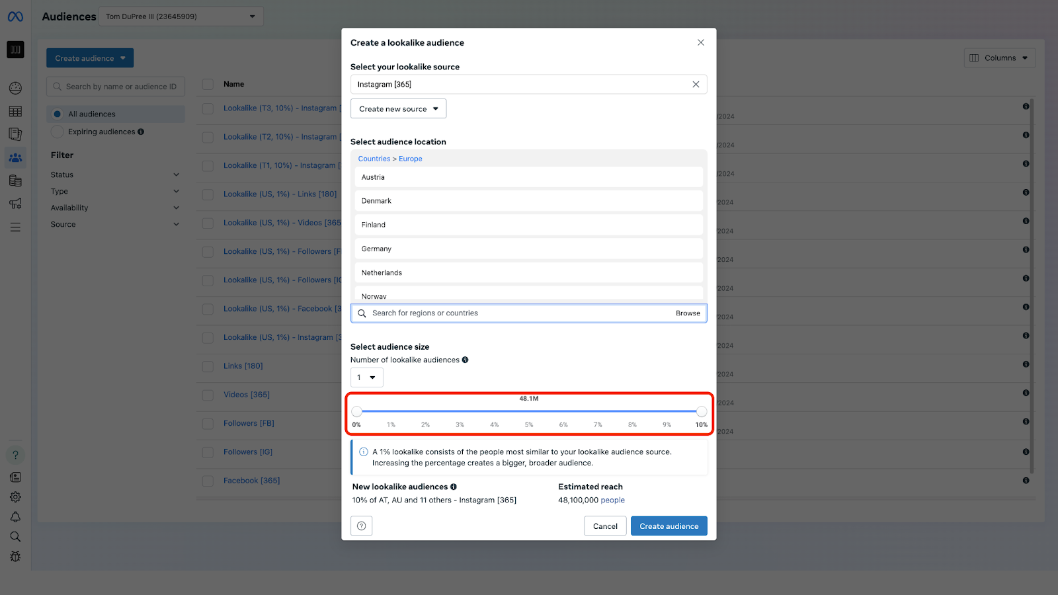Click the blue Create audience button in dialog
Screen dimensions: 1058x595
coord(669,526)
